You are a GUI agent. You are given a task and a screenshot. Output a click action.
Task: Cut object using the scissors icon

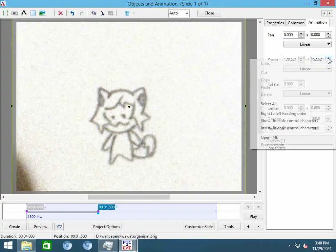[x=102, y=13]
